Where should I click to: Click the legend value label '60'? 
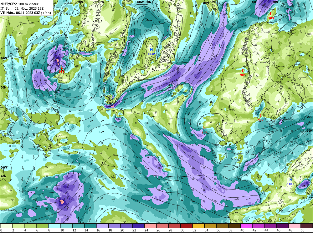click(302, 230)
